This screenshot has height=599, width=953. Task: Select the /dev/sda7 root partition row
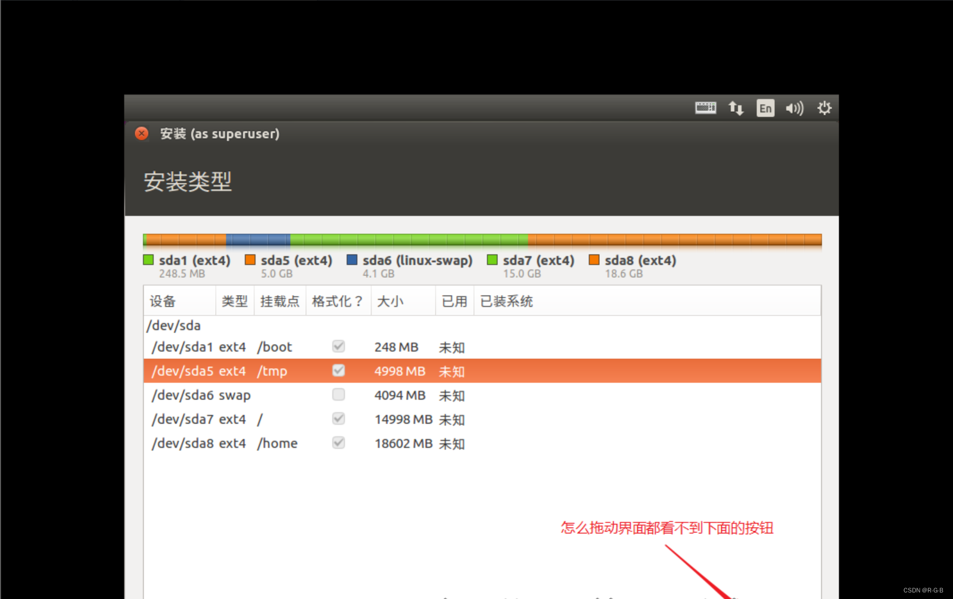482,419
